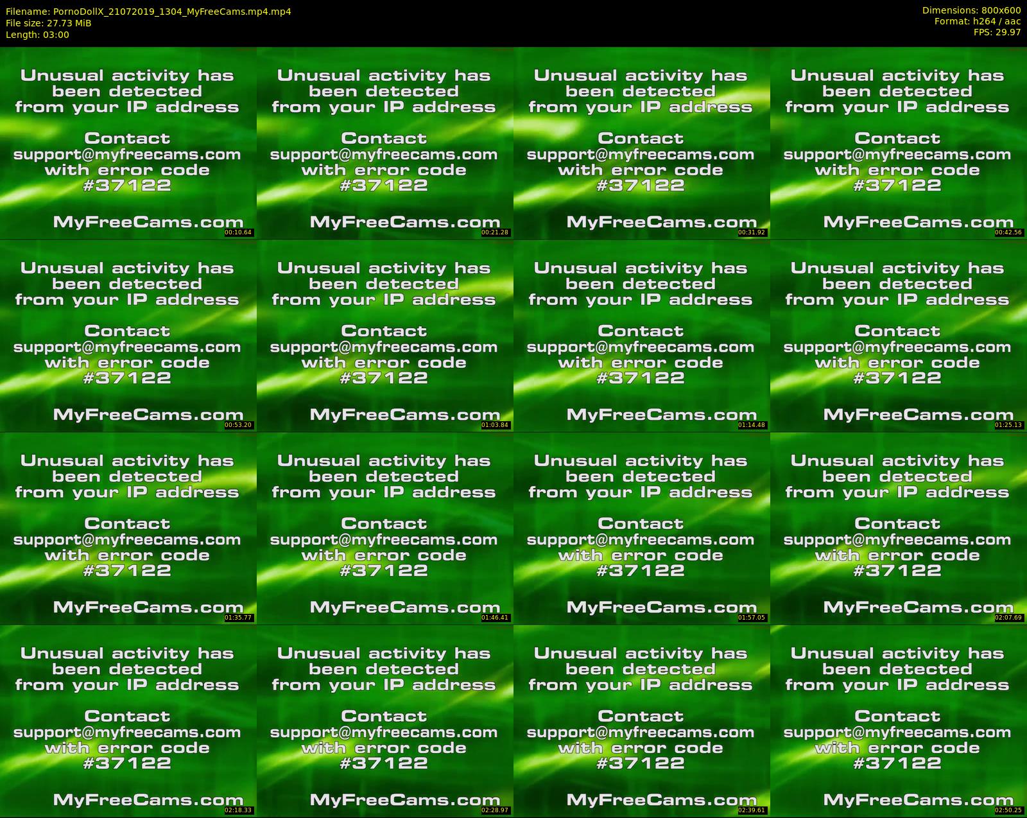The image size is (1027, 818).
Task: Select the 'File size: 27.73 MiB' text
Action: pos(49,23)
